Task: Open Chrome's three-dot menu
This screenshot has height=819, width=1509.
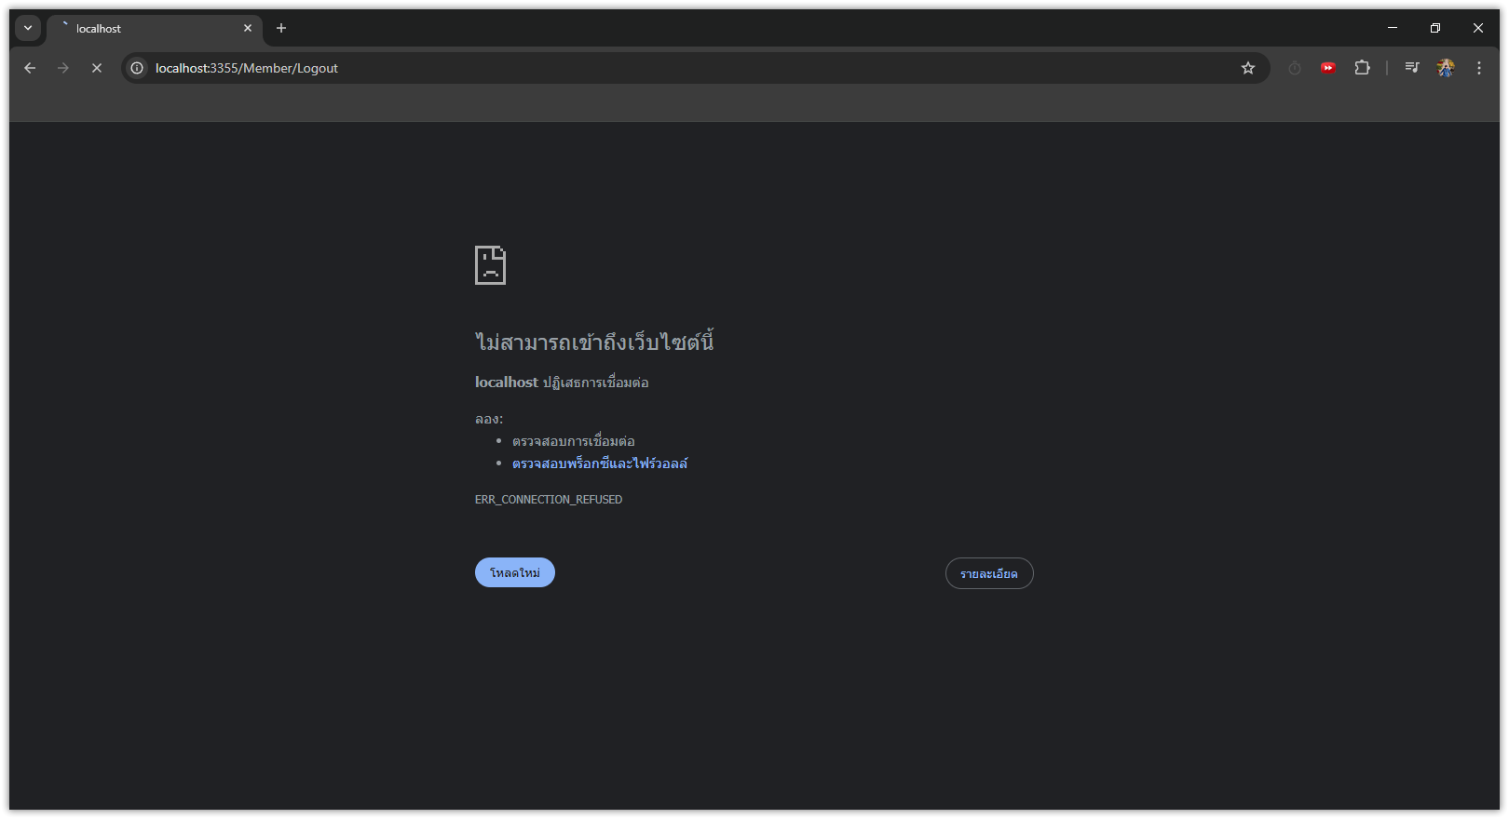Action: [x=1479, y=68]
